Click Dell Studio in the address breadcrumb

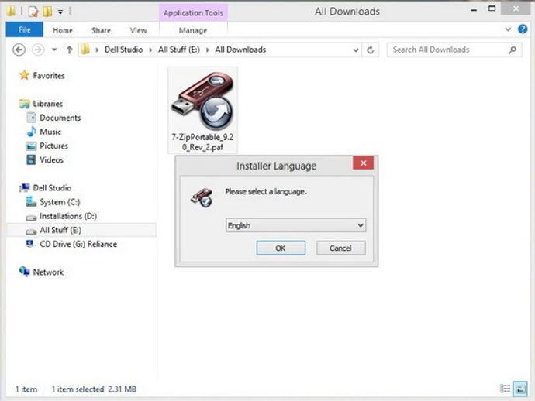(123, 50)
